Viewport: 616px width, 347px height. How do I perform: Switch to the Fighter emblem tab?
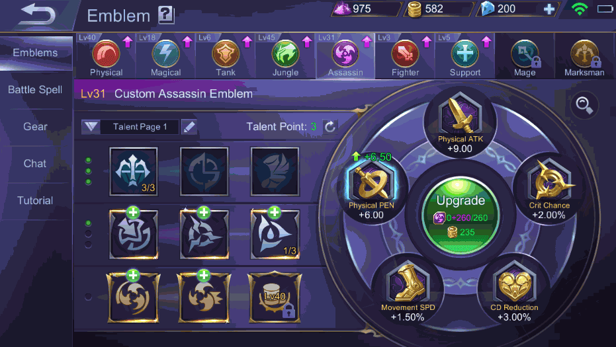coord(405,56)
